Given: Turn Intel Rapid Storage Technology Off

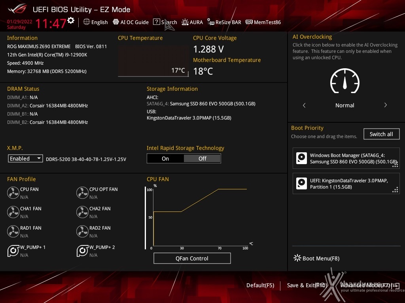Looking at the screenshot, I should click(202, 159).
